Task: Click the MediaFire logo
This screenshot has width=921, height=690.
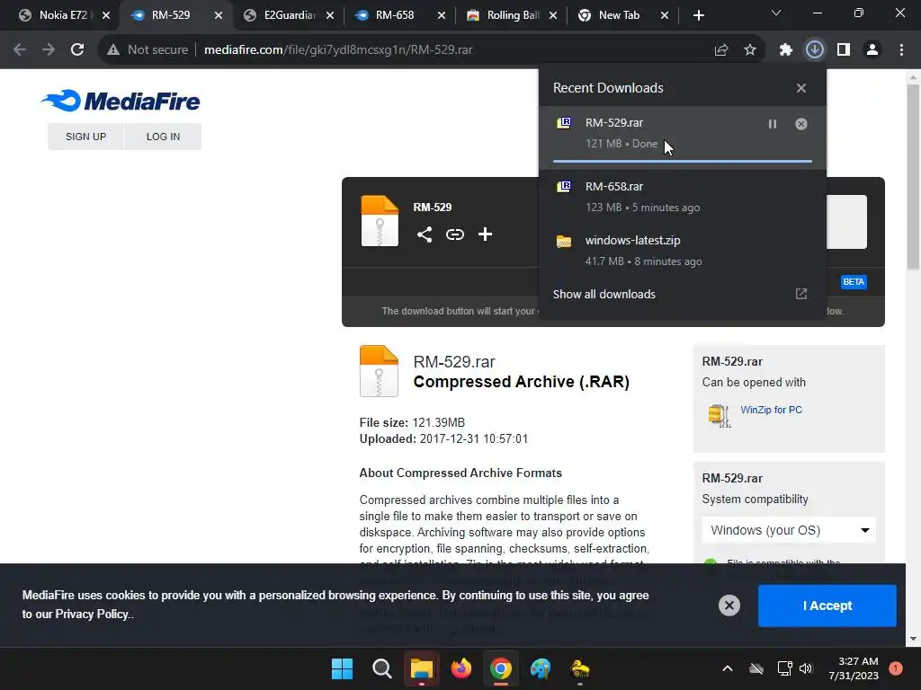Action: [121, 101]
